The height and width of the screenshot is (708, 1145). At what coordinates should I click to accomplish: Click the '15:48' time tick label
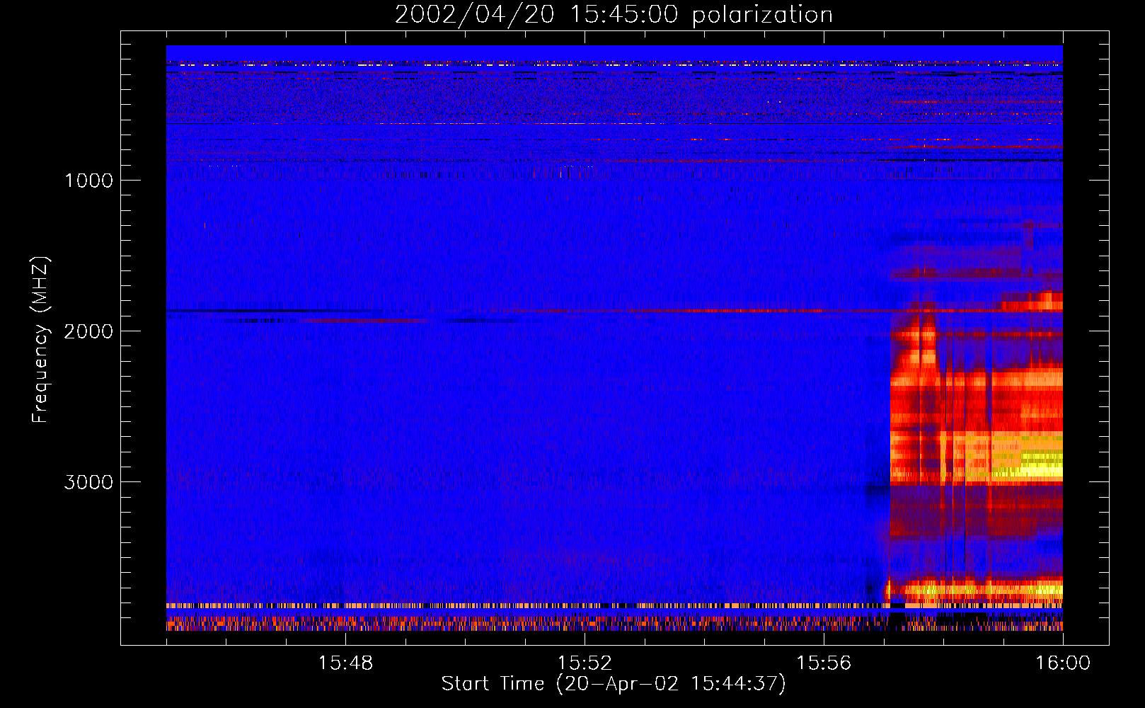(x=345, y=663)
